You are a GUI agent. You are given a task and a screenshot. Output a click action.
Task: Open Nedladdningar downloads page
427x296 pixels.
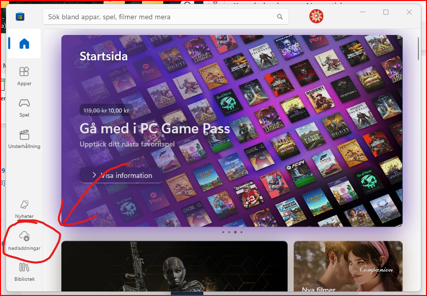(24, 240)
